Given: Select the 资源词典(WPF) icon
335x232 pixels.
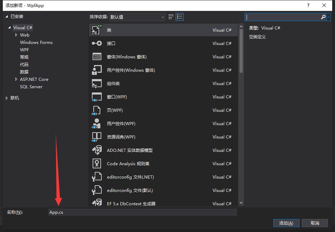Looking at the screenshot, I should click(96, 137).
